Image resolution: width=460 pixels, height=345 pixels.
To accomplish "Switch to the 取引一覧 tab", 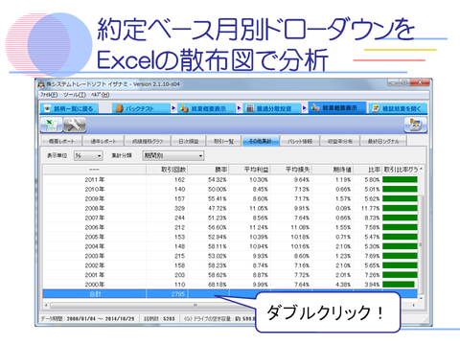I will click(224, 141).
